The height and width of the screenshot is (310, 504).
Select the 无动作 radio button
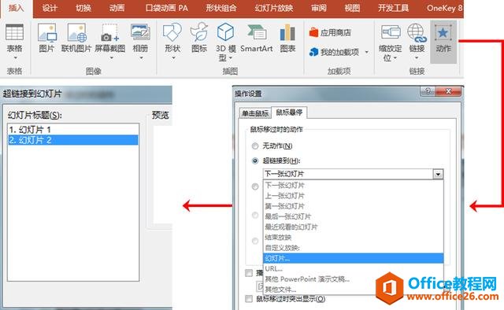(255, 146)
